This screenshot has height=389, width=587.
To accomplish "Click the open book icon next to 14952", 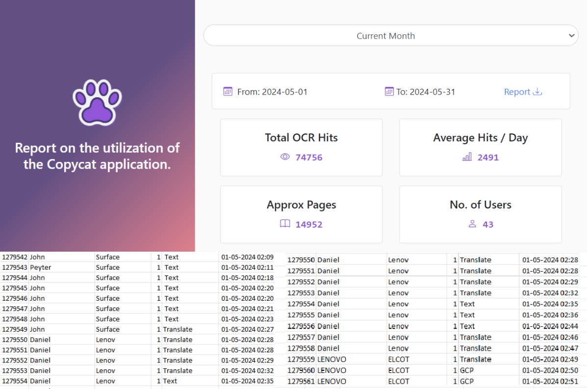I will coord(284,224).
